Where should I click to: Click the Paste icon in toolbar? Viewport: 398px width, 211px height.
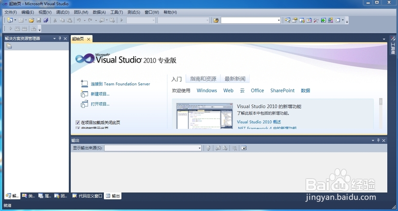point(69,20)
